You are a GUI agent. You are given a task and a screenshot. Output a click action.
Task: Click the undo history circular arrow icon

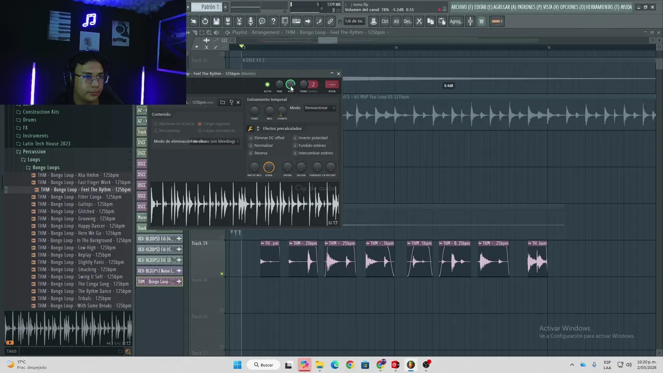(x=205, y=21)
